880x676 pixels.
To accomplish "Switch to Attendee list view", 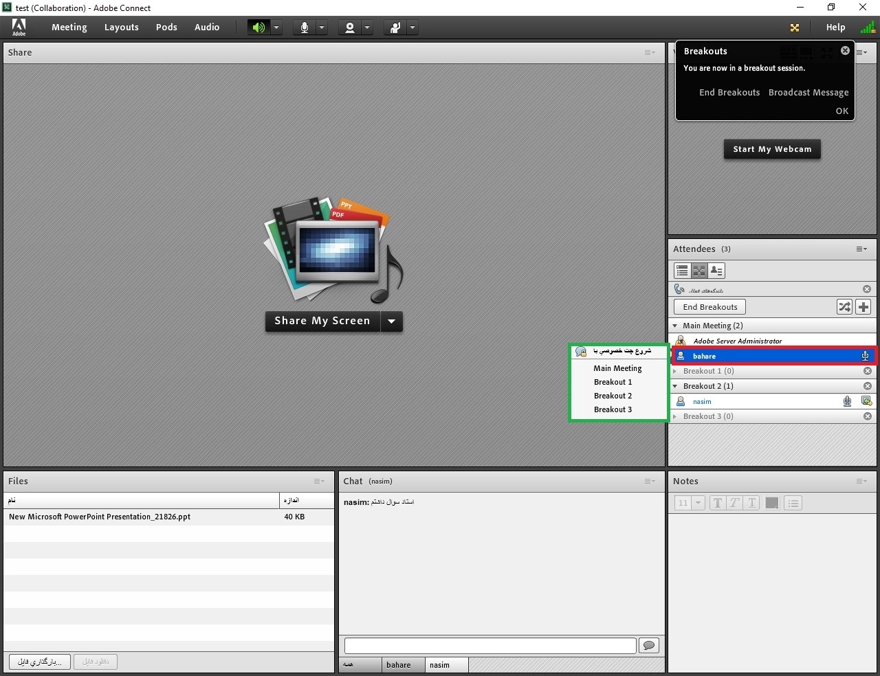I will [682, 271].
